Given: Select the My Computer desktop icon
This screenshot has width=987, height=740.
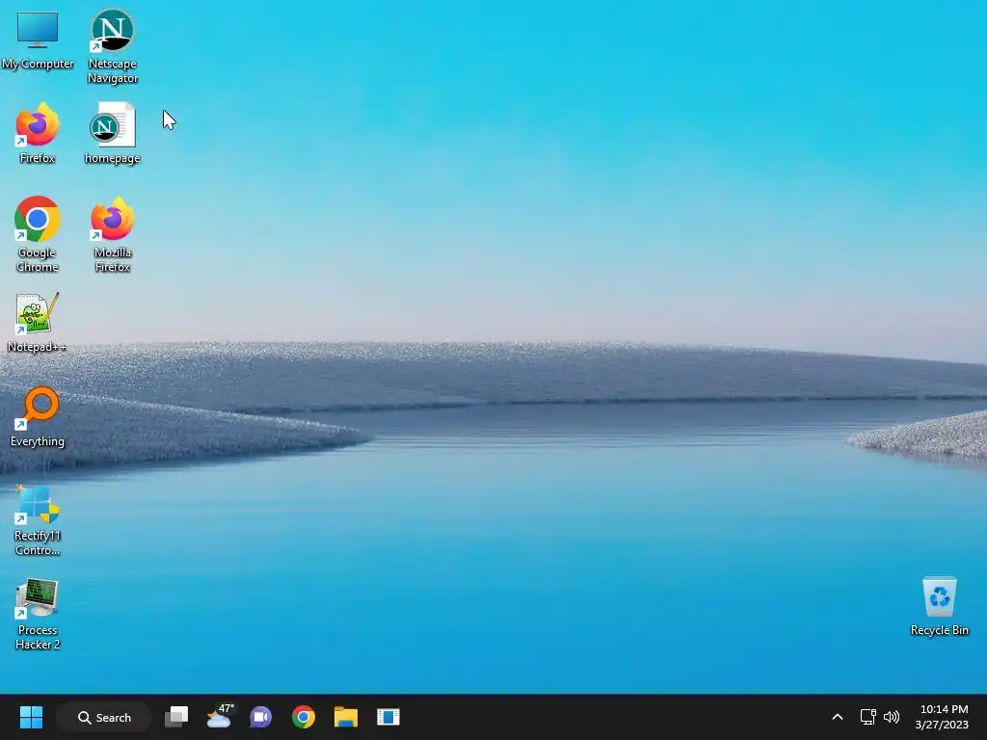Looking at the screenshot, I should click(x=38, y=40).
